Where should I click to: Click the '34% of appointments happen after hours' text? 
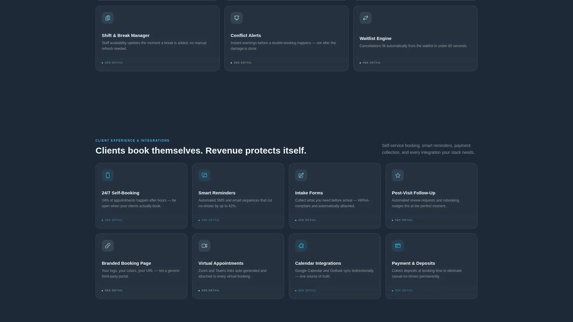click(139, 203)
